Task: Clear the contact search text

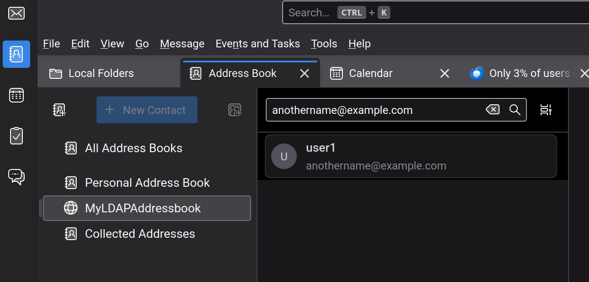Action: point(492,110)
